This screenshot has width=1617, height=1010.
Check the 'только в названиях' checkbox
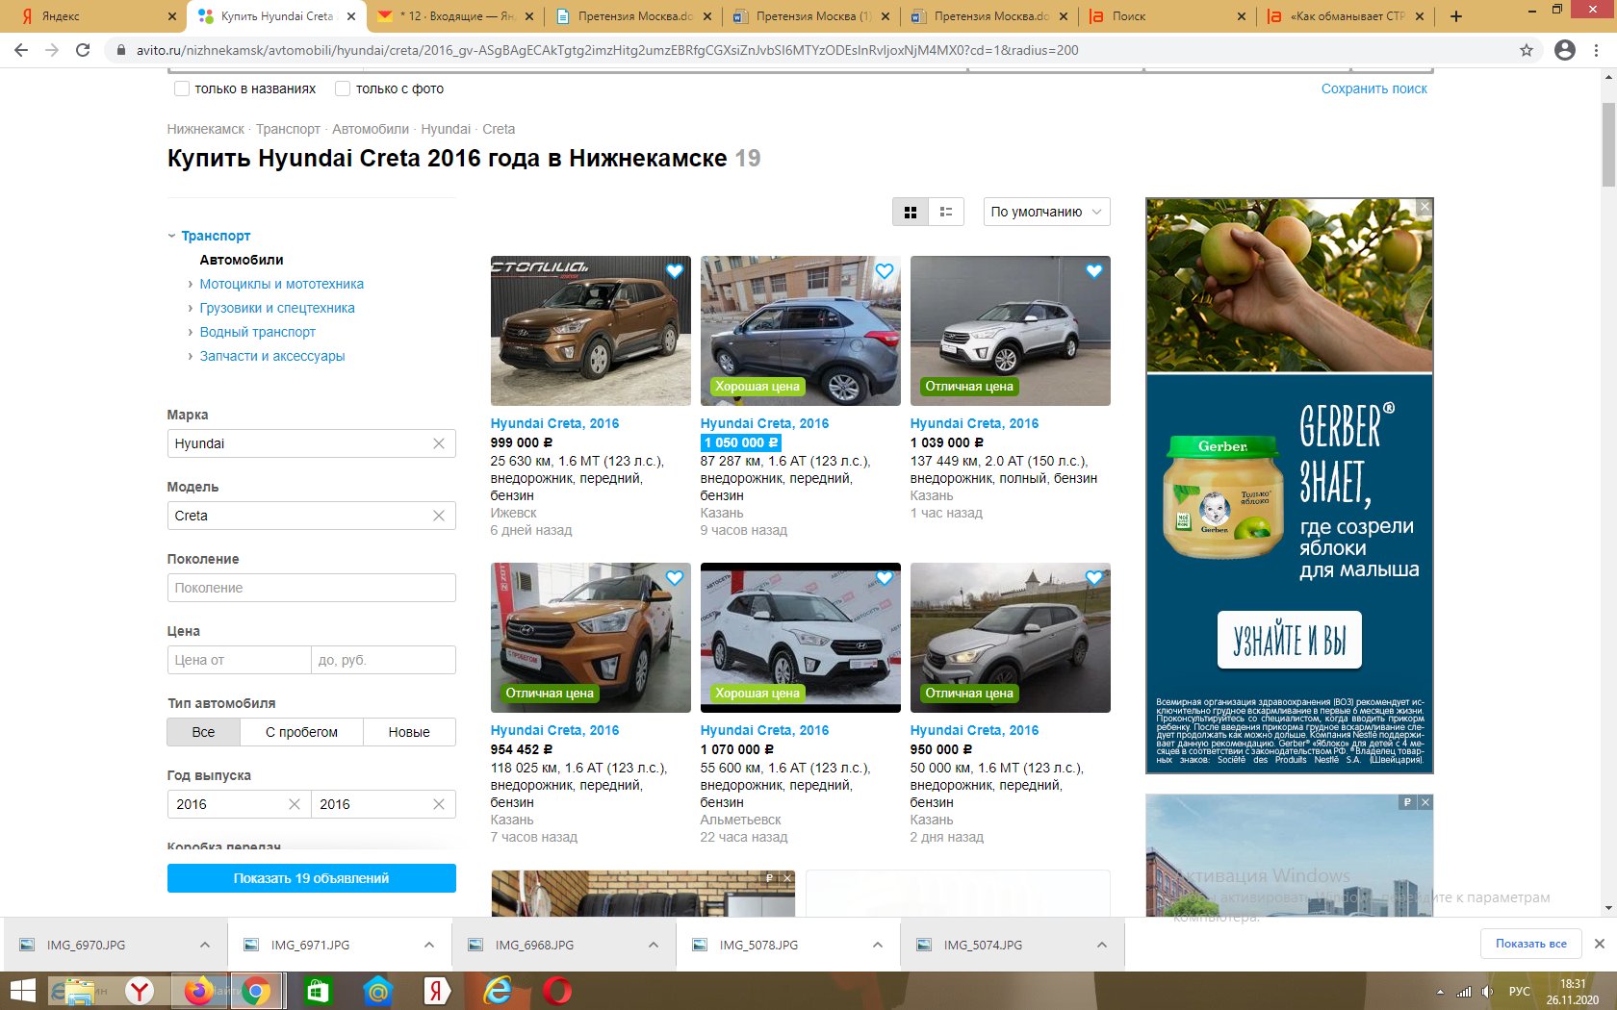[181, 88]
